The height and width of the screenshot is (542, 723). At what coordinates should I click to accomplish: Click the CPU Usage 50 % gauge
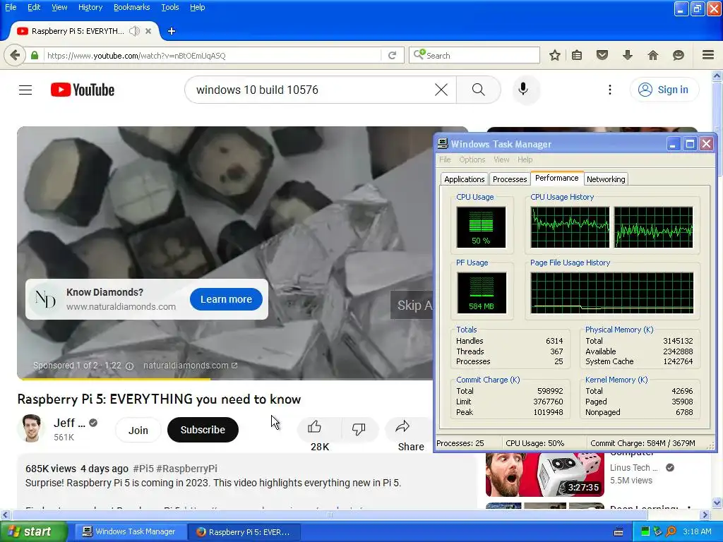[x=481, y=227]
